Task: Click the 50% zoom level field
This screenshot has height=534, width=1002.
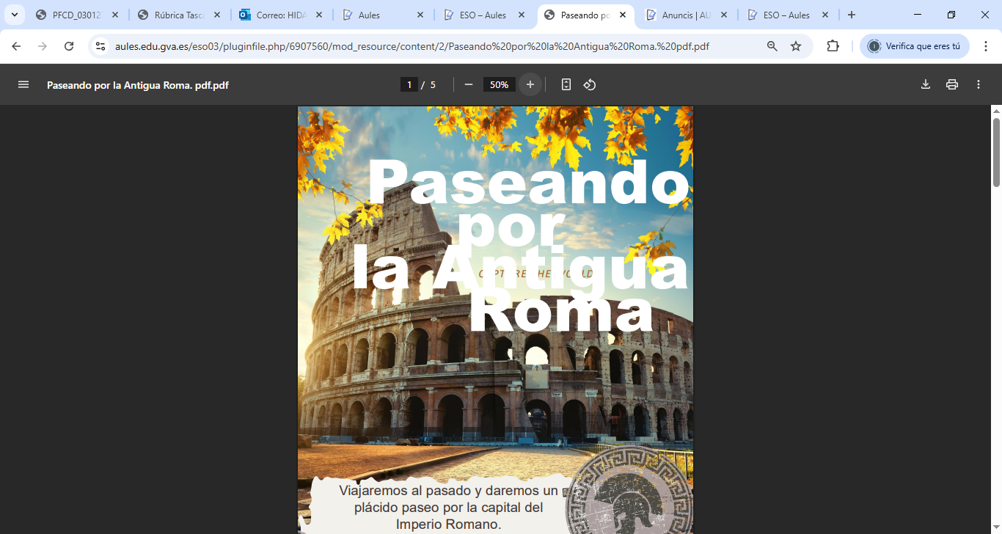Action: click(x=499, y=84)
